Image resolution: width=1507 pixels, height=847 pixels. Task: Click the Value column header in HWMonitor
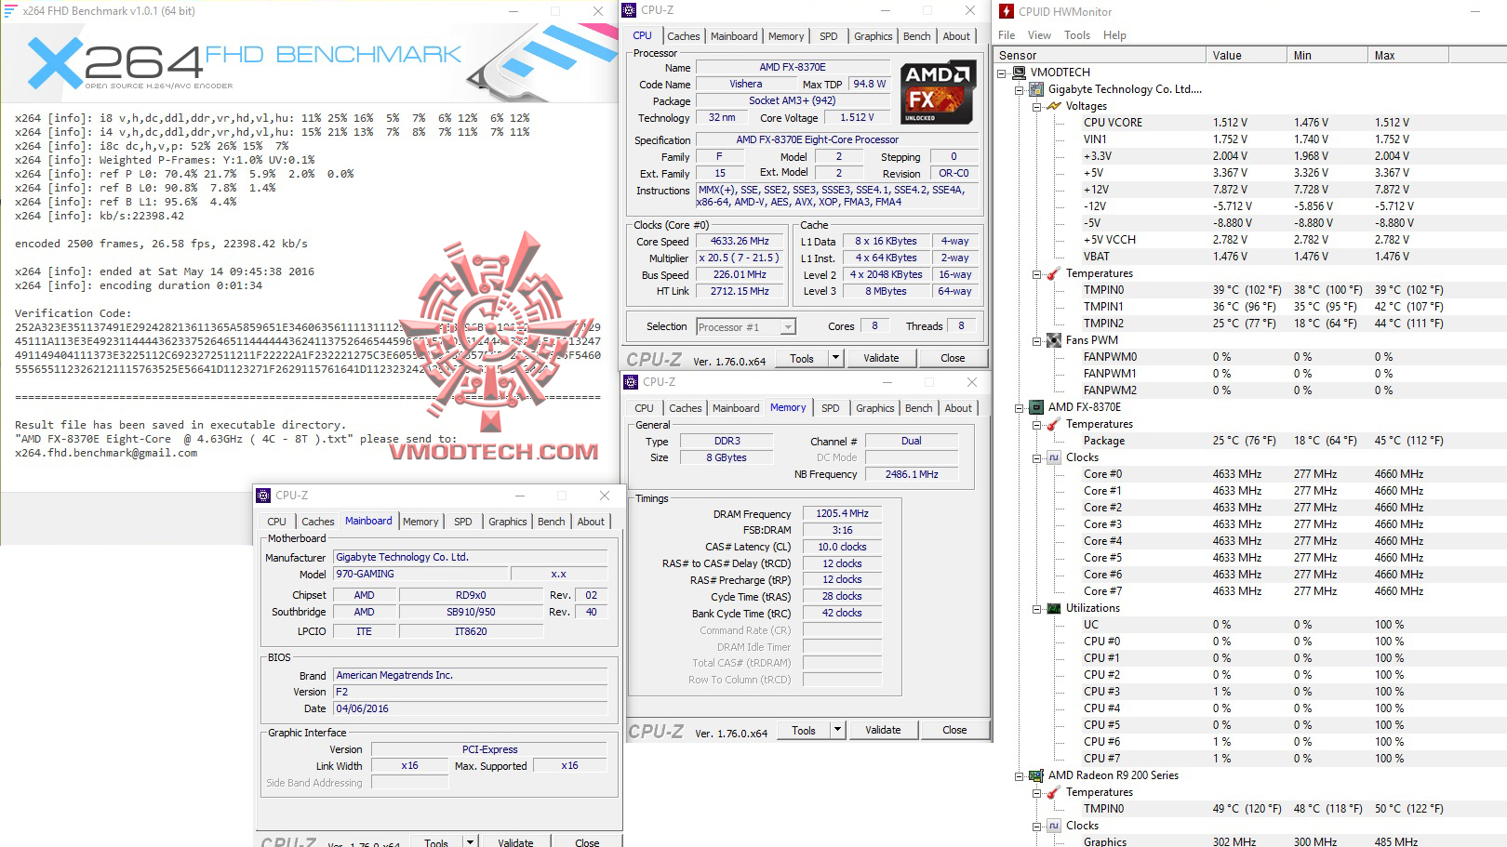pos(1247,56)
